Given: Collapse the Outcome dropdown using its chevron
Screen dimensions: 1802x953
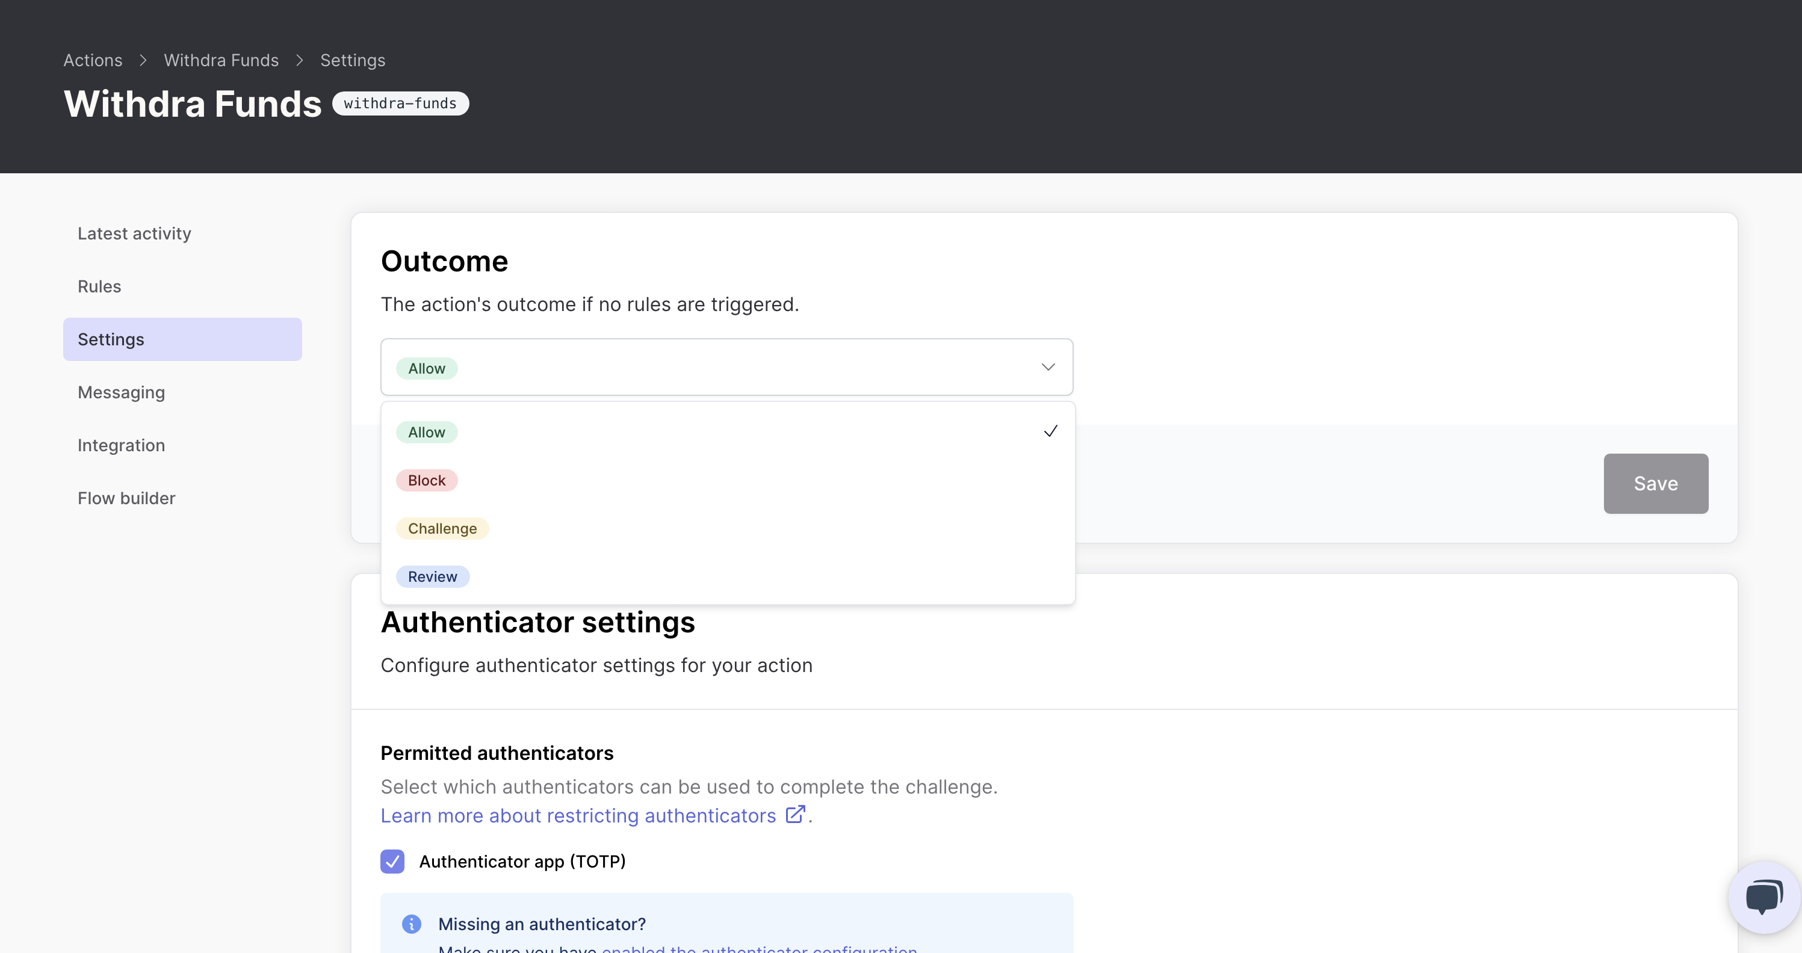Looking at the screenshot, I should click(1047, 367).
